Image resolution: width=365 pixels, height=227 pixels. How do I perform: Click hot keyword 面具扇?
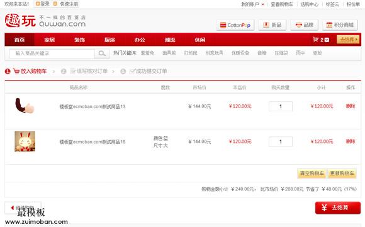click(169, 53)
